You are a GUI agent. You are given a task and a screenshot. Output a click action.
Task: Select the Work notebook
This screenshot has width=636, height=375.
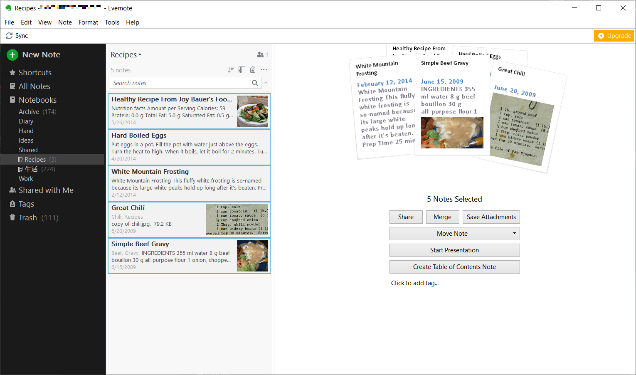[26, 179]
